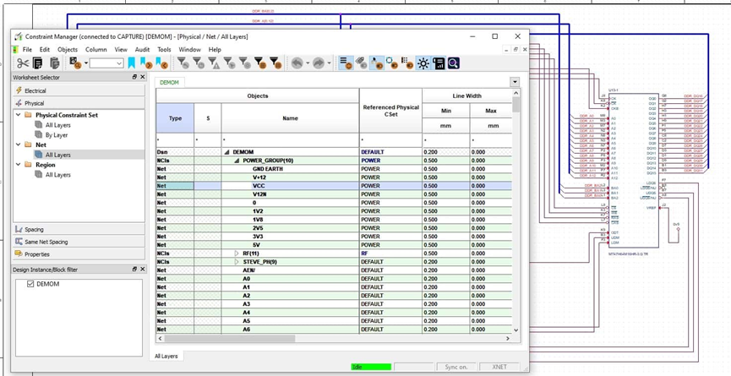Expand the STEVE_PH(9) net class
The image size is (731, 376).
tap(237, 262)
